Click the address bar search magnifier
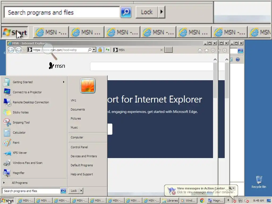Image resolution: width=272 pixels, height=204 pixels. (x=90, y=50)
